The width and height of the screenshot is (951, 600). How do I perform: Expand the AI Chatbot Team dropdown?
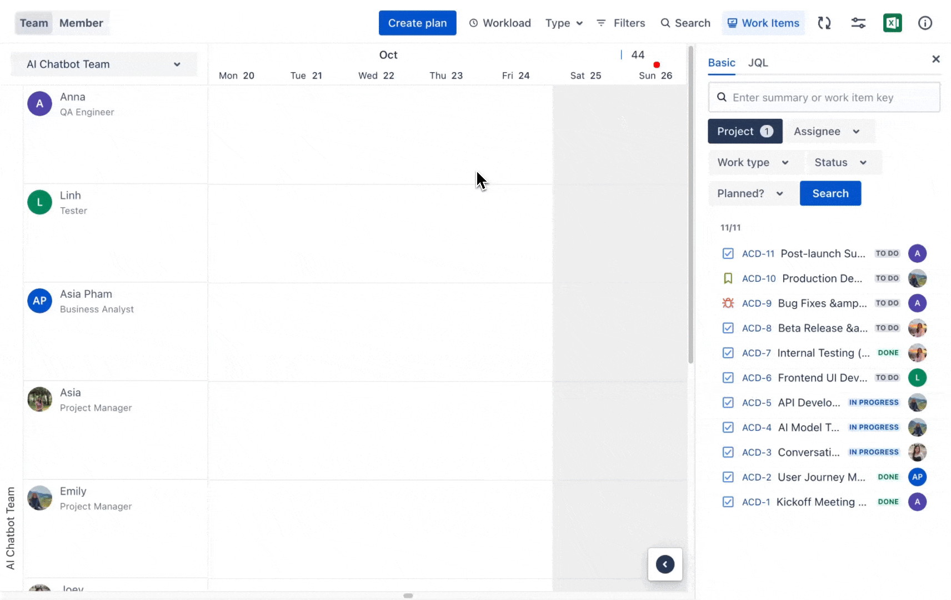click(177, 64)
